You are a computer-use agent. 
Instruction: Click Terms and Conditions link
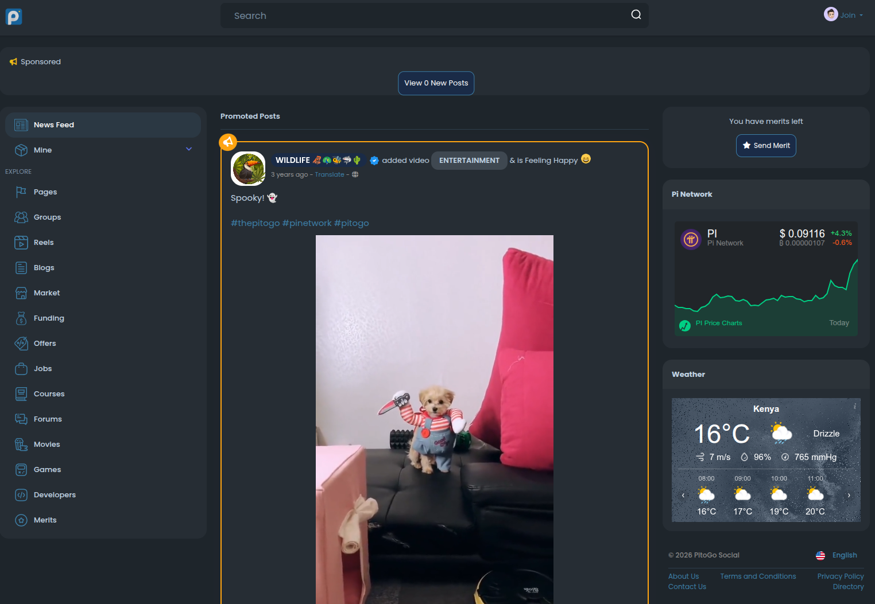[x=758, y=576]
